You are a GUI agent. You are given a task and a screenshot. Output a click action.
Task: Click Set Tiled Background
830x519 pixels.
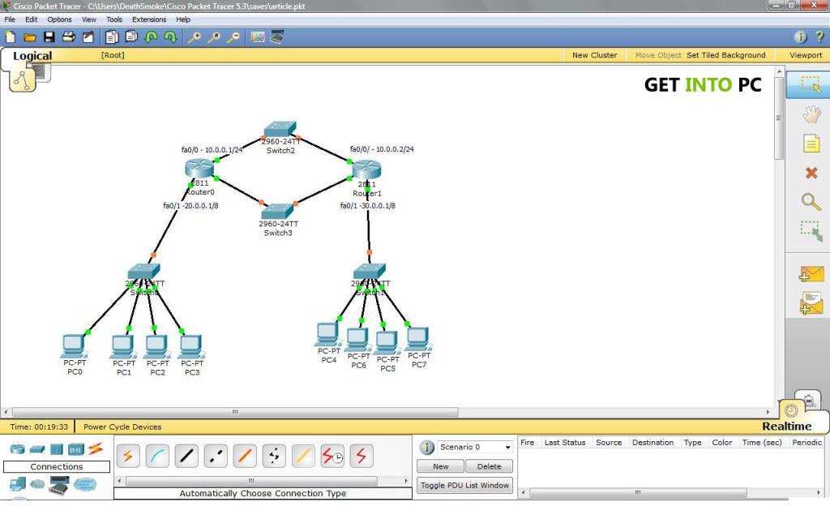pyautogui.click(x=725, y=55)
